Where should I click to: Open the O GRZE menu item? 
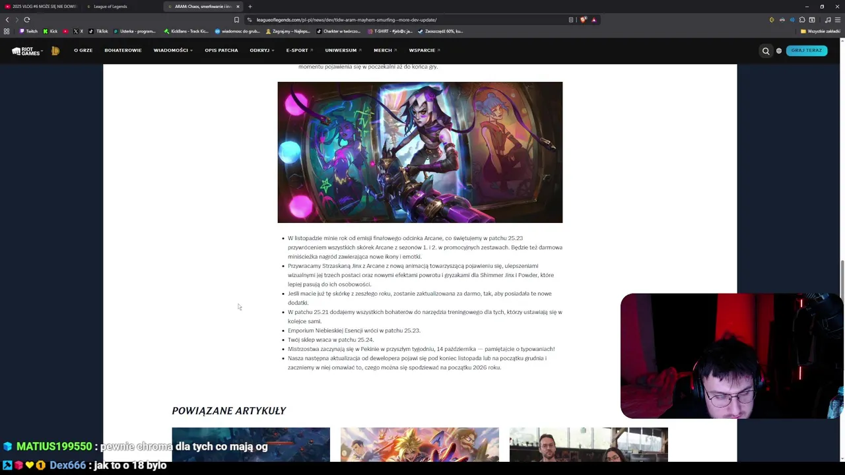pos(83,50)
